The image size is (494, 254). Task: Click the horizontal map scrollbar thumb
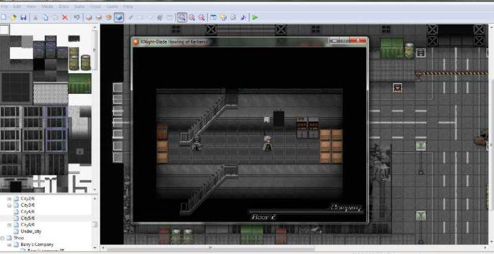[210, 248]
